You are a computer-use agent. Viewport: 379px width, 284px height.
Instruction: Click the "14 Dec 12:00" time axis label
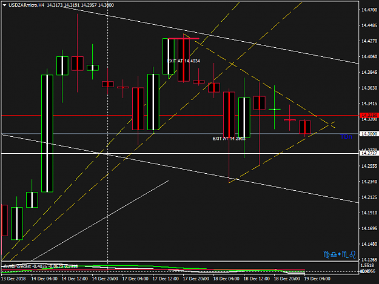click(x=75, y=279)
